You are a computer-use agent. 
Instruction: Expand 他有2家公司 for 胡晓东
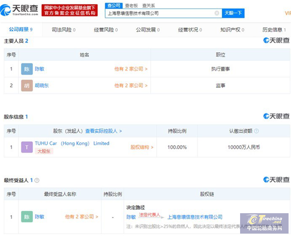pyautogui.click(x=131, y=85)
